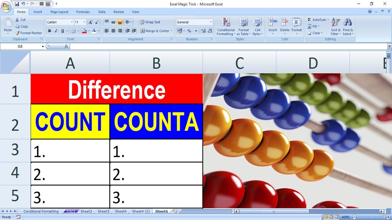The height and width of the screenshot is (220, 392).
Task: Toggle Italic formatting
Action: click(x=56, y=31)
